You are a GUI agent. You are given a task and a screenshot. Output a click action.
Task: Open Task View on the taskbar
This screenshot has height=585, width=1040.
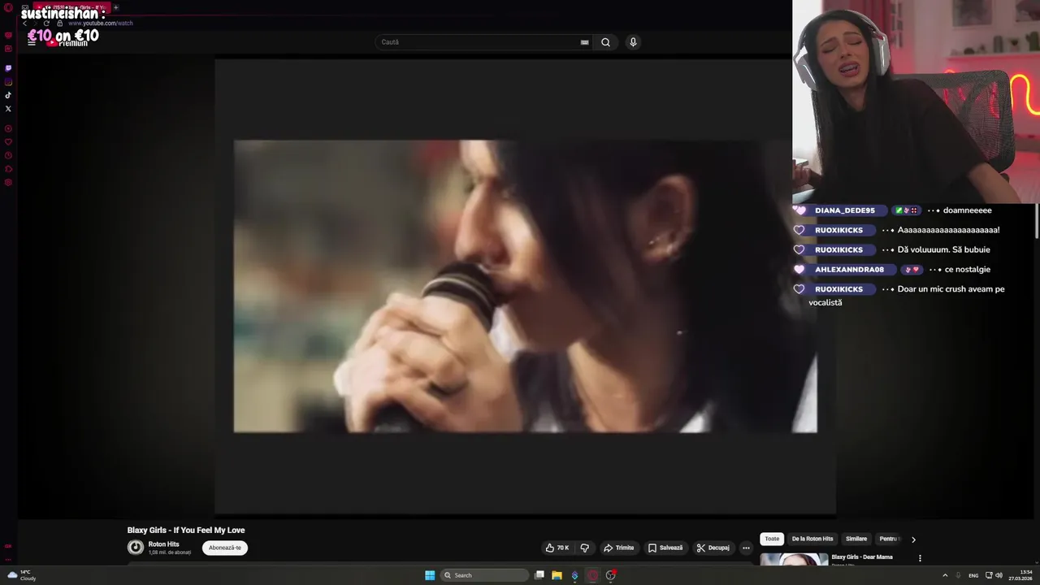pyautogui.click(x=539, y=575)
